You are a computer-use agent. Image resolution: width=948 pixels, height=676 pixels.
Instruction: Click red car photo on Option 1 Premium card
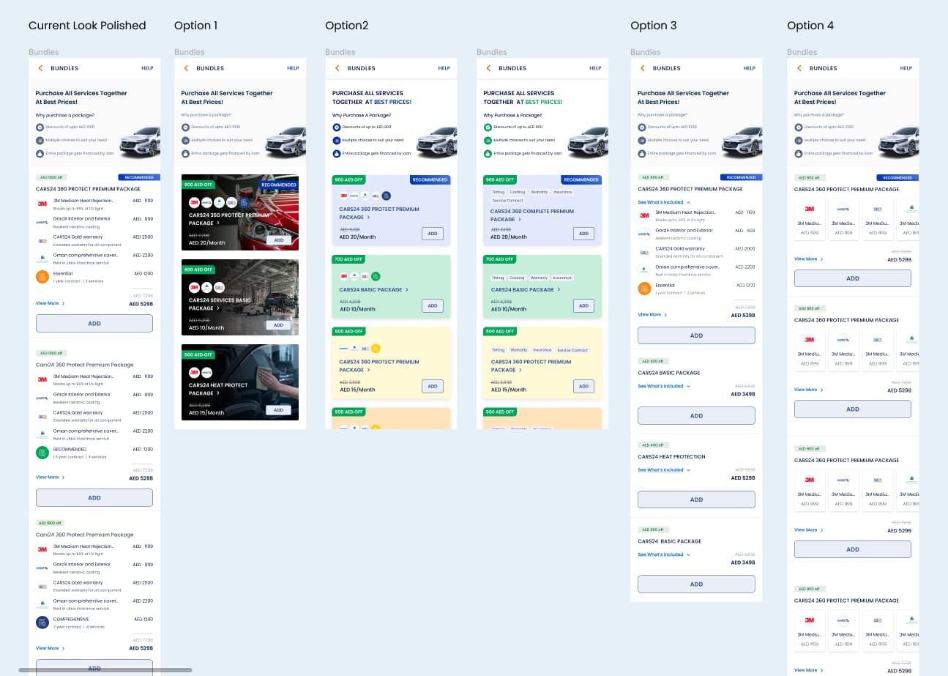coord(240,212)
